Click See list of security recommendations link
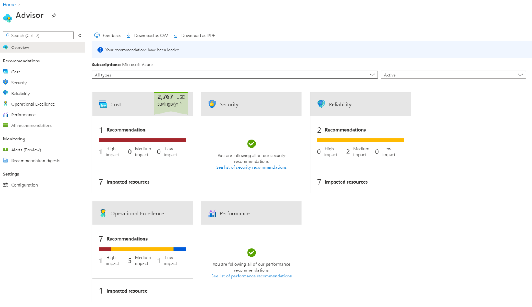 click(x=251, y=167)
